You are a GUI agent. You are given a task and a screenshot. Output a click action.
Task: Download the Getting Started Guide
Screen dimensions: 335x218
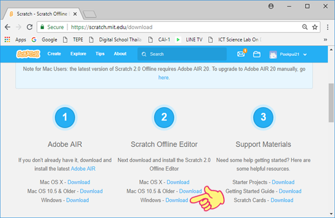(x=290, y=191)
